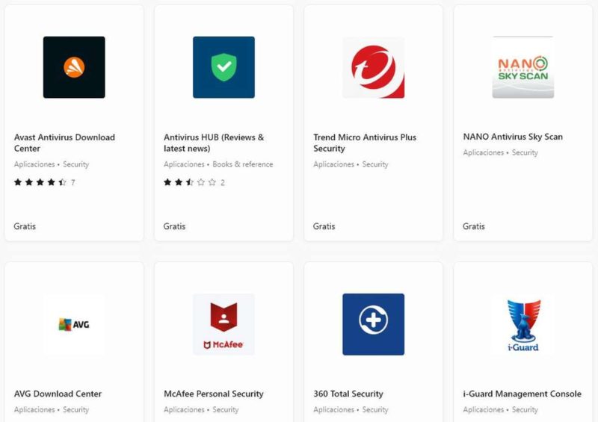Click Books & reference category on Antivirus HUB
Image resolution: width=598 pixels, height=422 pixels.
(x=242, y=164)
